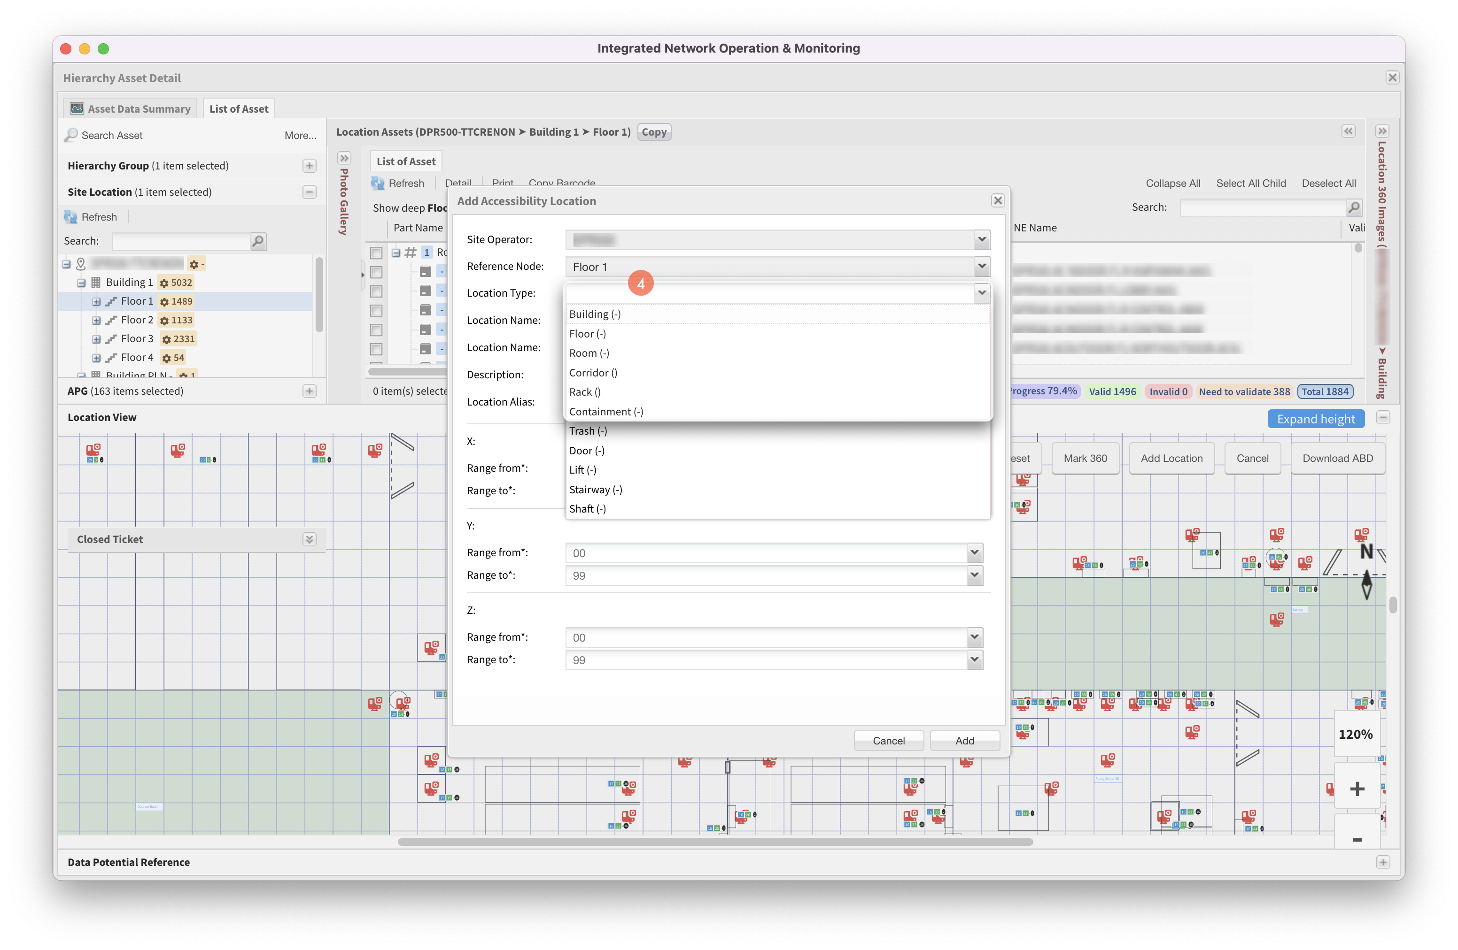1458x950 pixels.
Task: Click the Search Asset magnifier icon
Action: (71, 135)
